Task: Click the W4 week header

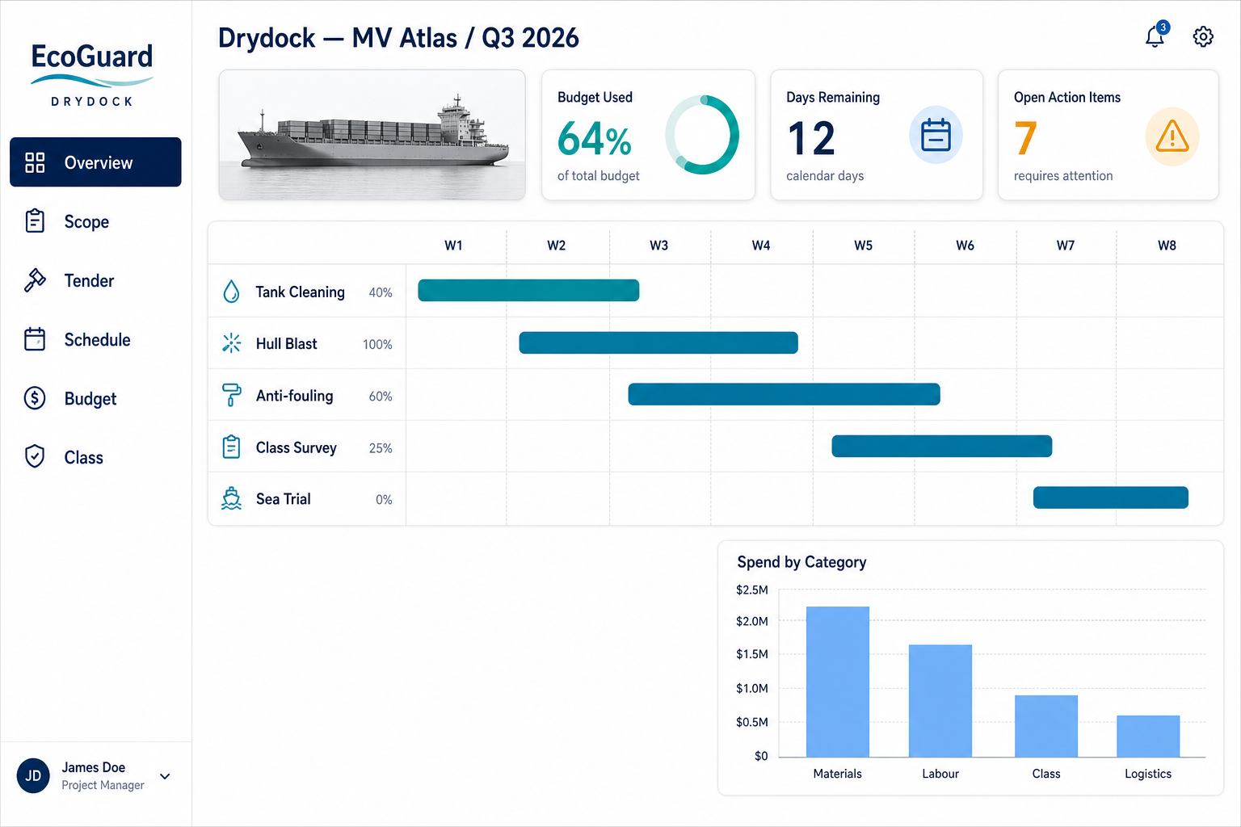Action: point(761,246)
